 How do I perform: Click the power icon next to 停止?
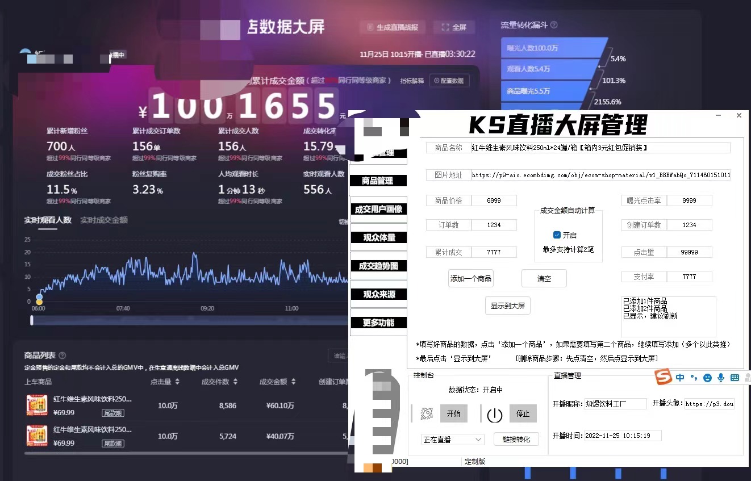[494, 413]
